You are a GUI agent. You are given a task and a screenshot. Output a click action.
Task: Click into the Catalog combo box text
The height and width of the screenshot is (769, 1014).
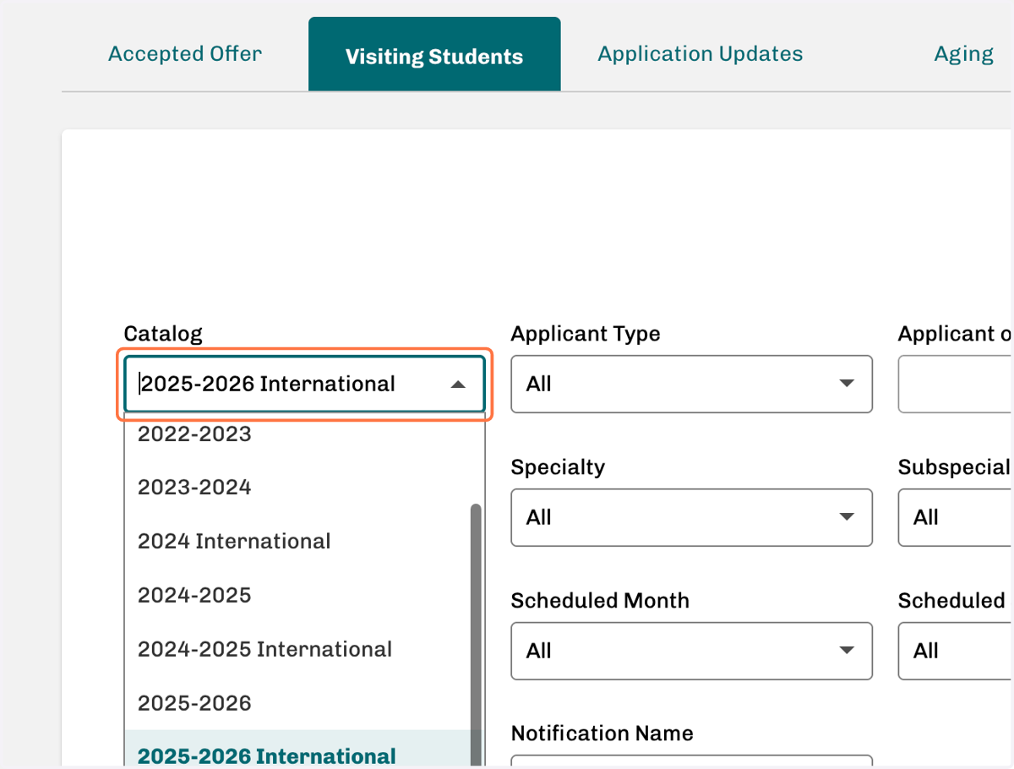[269, 384]
